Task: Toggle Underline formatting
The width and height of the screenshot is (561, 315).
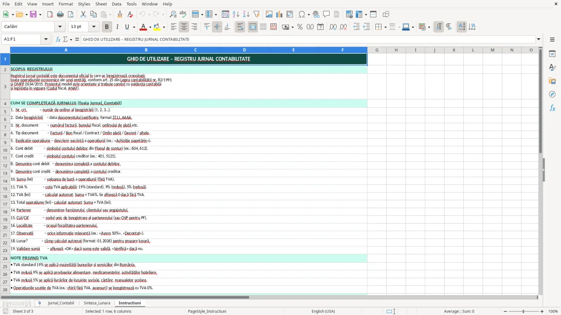Action: coord(127,27)
